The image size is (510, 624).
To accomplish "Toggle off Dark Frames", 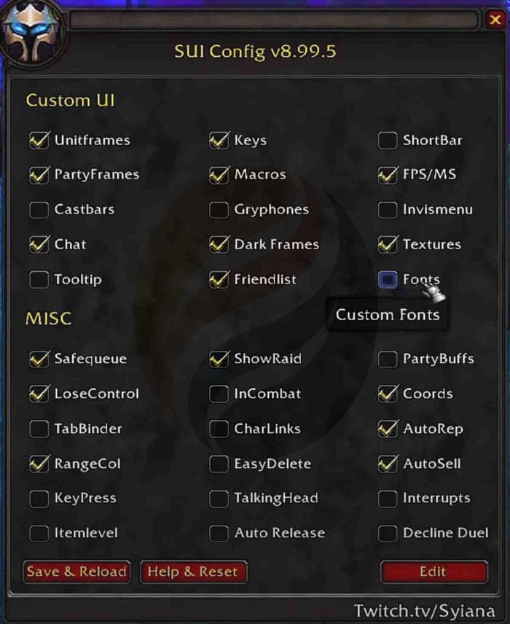I will [219, 244].
